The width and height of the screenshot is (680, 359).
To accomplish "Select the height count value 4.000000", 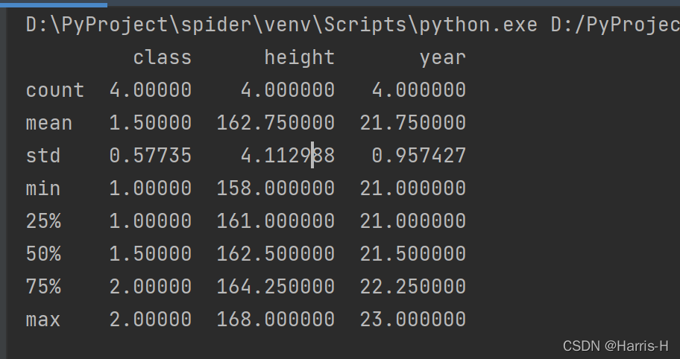I will 288,90.
